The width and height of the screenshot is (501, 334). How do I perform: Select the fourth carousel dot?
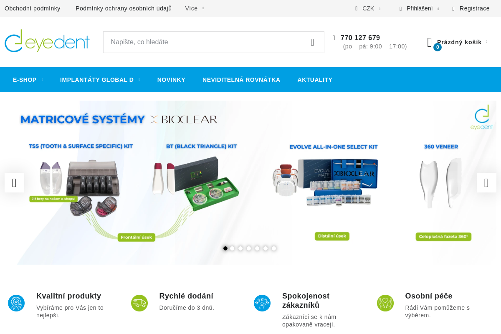(249, 248)
